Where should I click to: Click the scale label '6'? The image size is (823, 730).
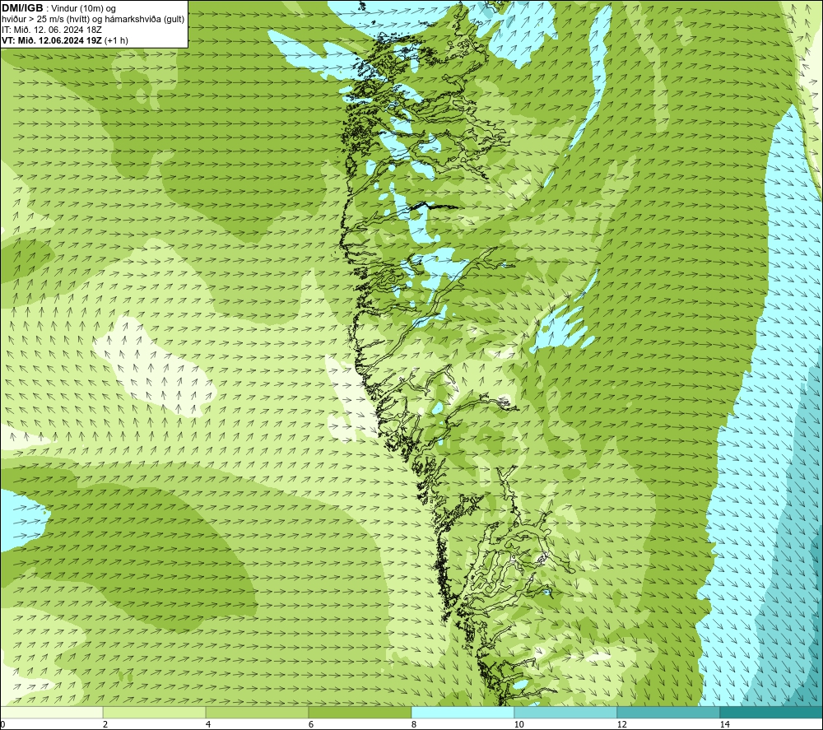311,724
